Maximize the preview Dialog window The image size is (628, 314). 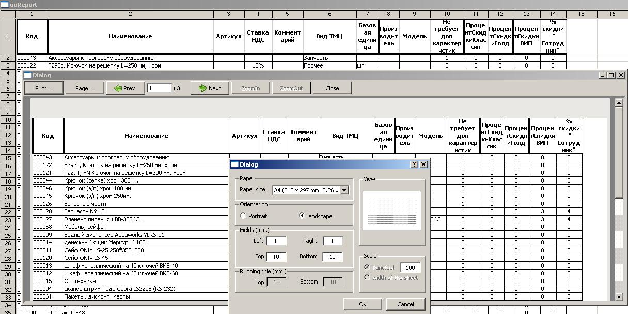611,75
